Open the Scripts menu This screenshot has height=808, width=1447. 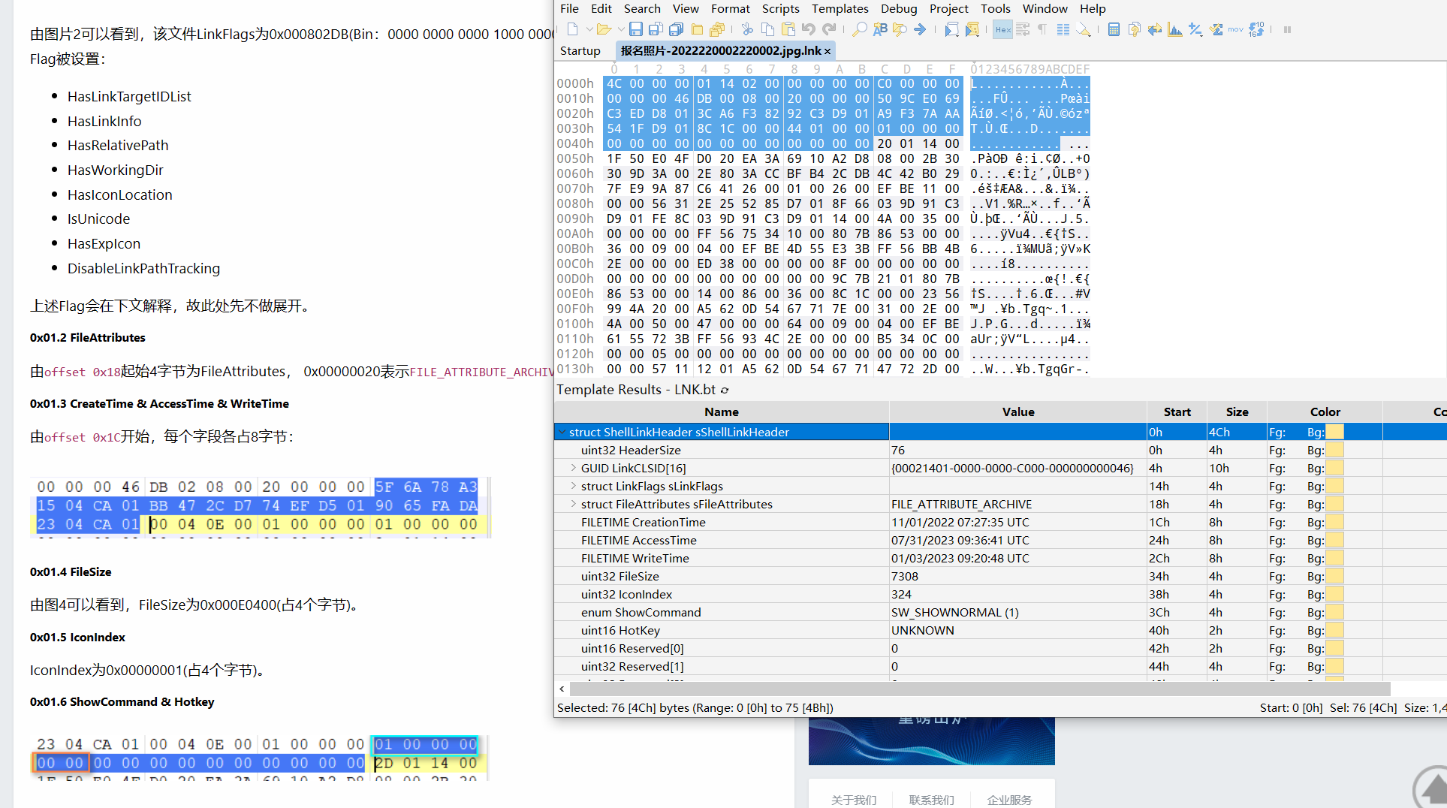tap(780, 8)
